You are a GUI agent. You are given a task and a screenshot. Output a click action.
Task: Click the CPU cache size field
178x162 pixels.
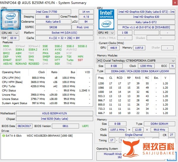[64, 38]
